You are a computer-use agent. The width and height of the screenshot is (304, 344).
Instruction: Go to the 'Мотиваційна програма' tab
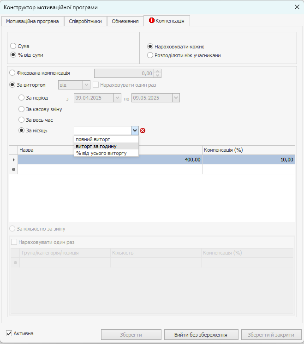coord(32,21)
